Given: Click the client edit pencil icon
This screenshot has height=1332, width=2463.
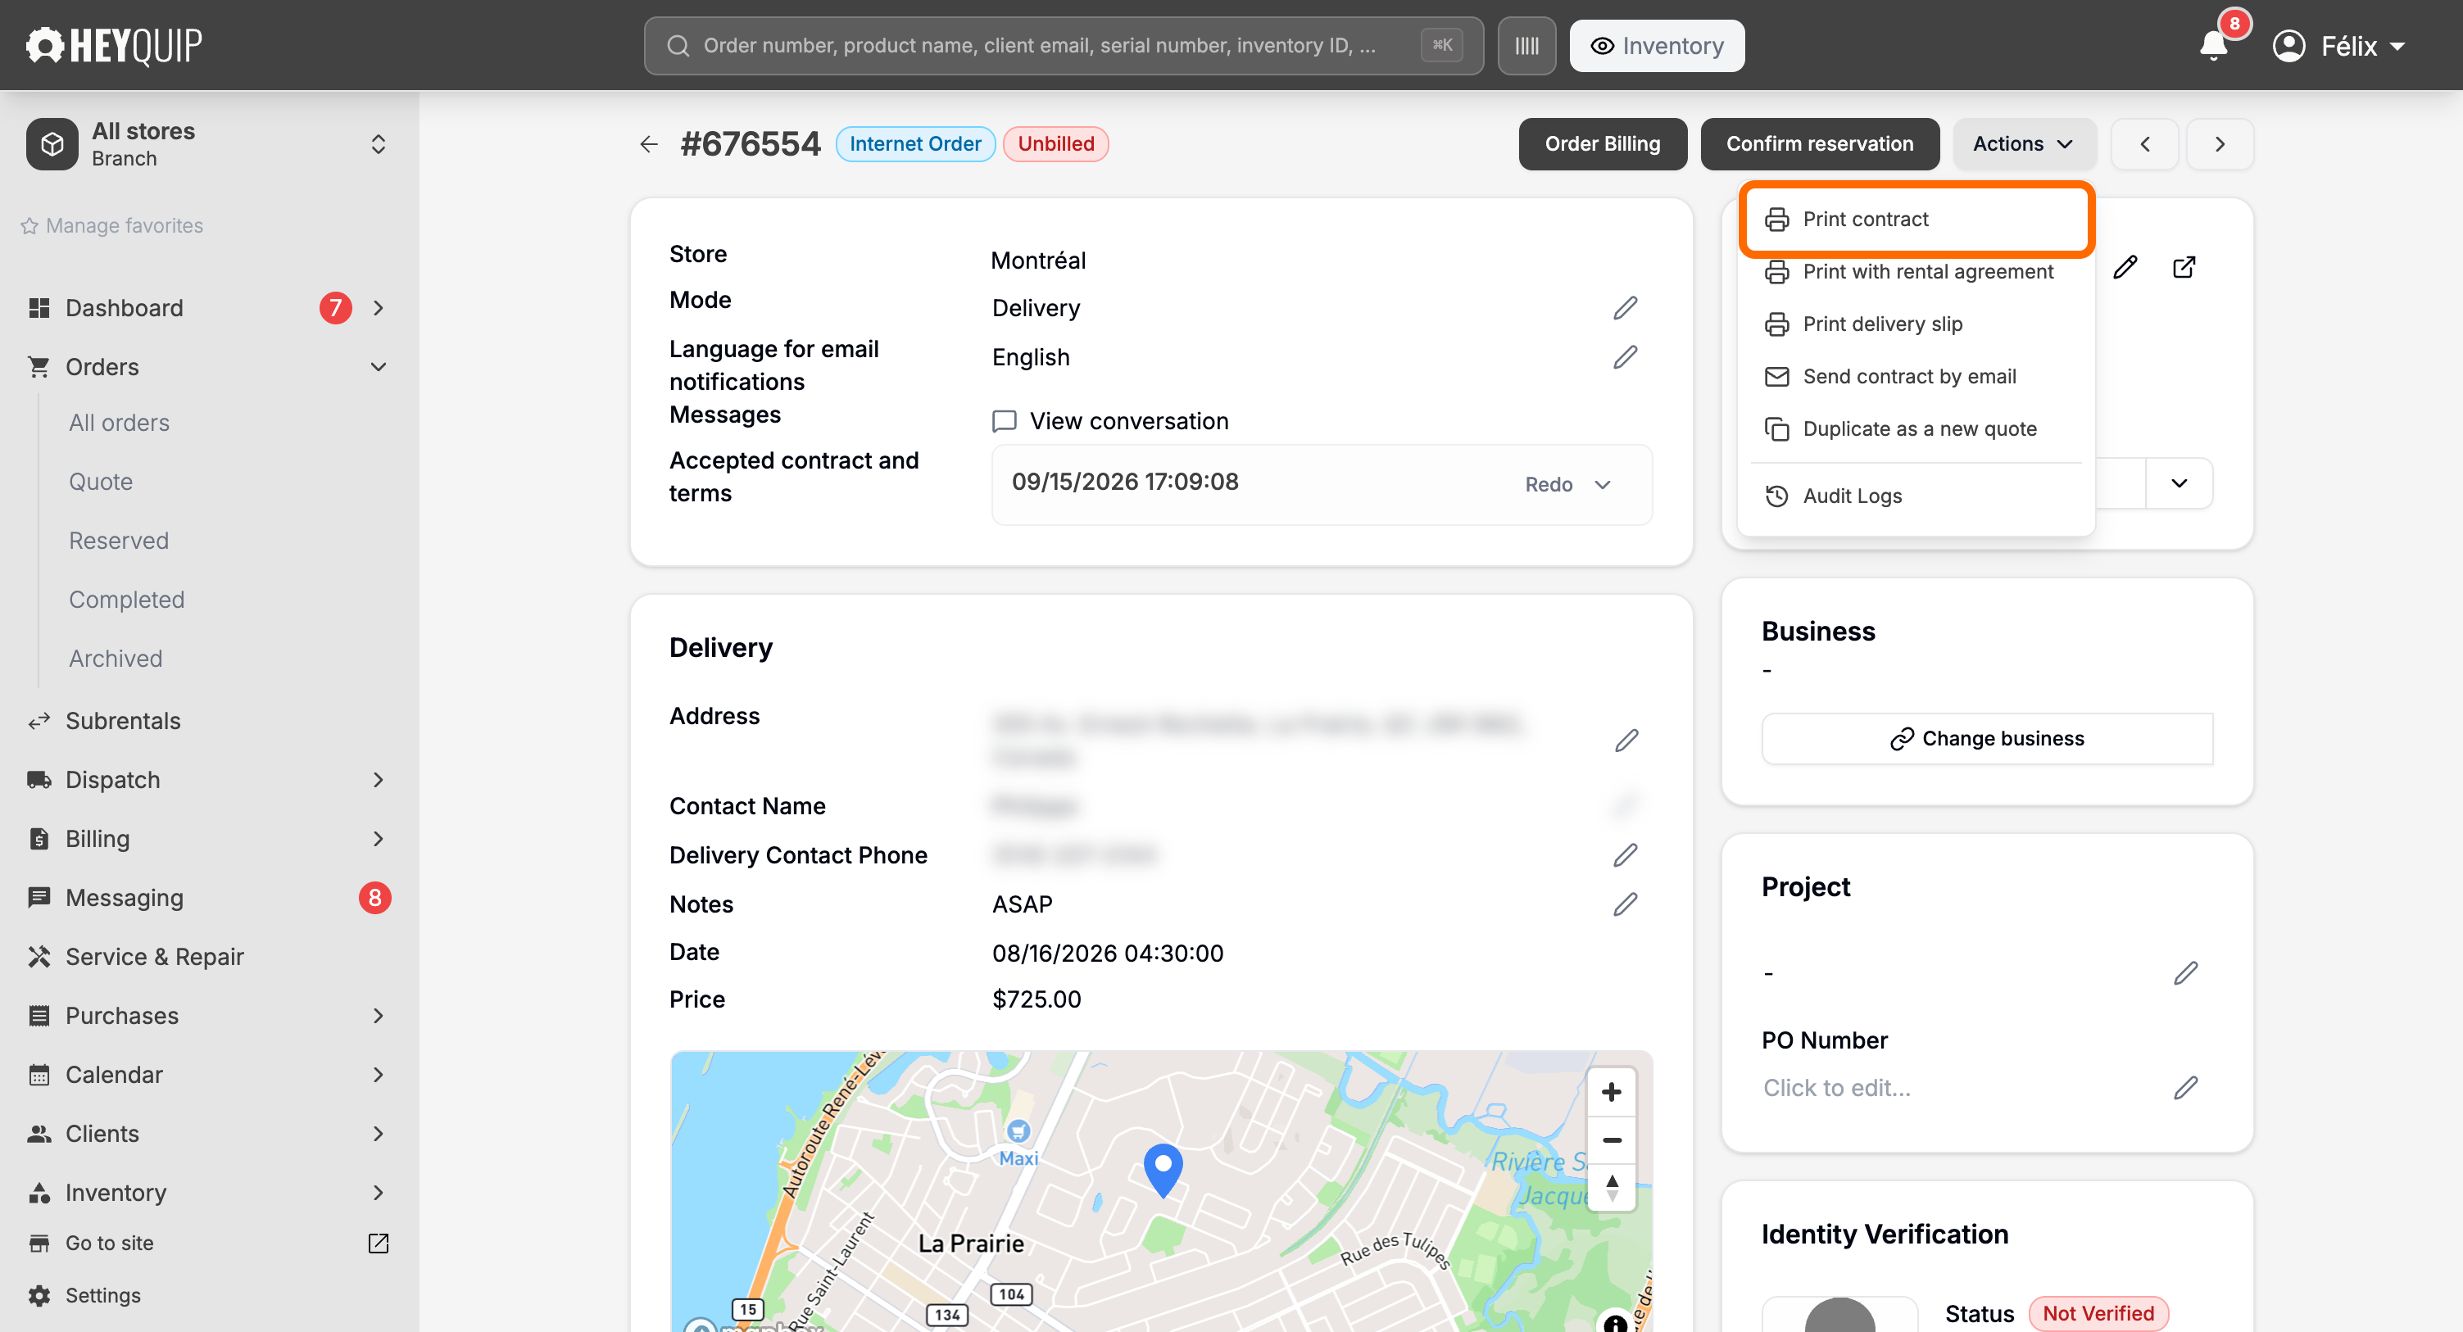Looking at the screenshot, I should tap(2125, 267).
